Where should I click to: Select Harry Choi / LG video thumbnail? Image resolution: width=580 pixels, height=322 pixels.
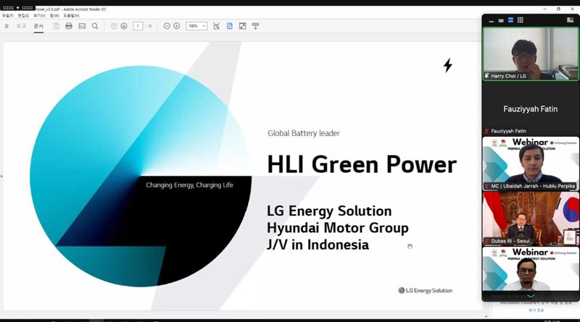[531, 54]
